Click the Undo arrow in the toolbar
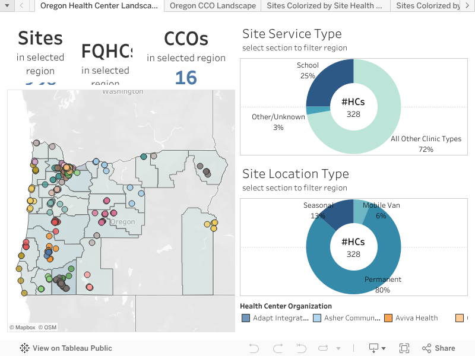 tap(254, 348)
